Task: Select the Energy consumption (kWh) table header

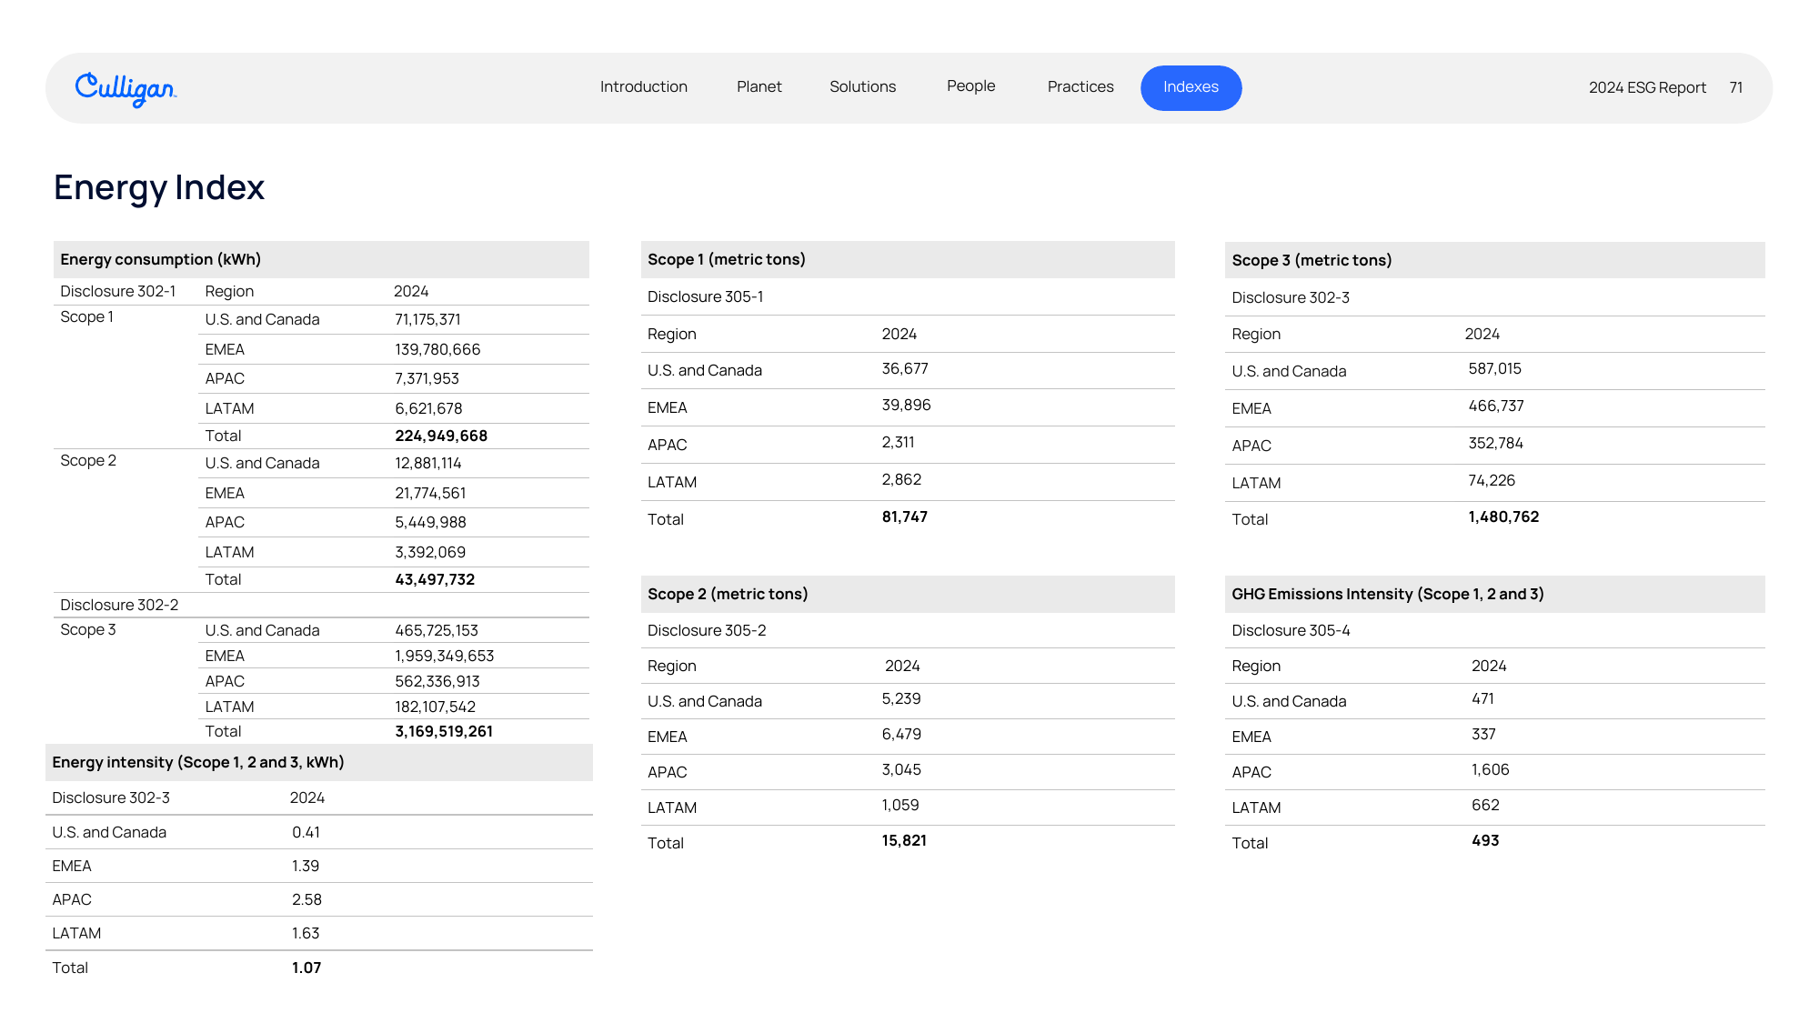Action: coord(321,260)
